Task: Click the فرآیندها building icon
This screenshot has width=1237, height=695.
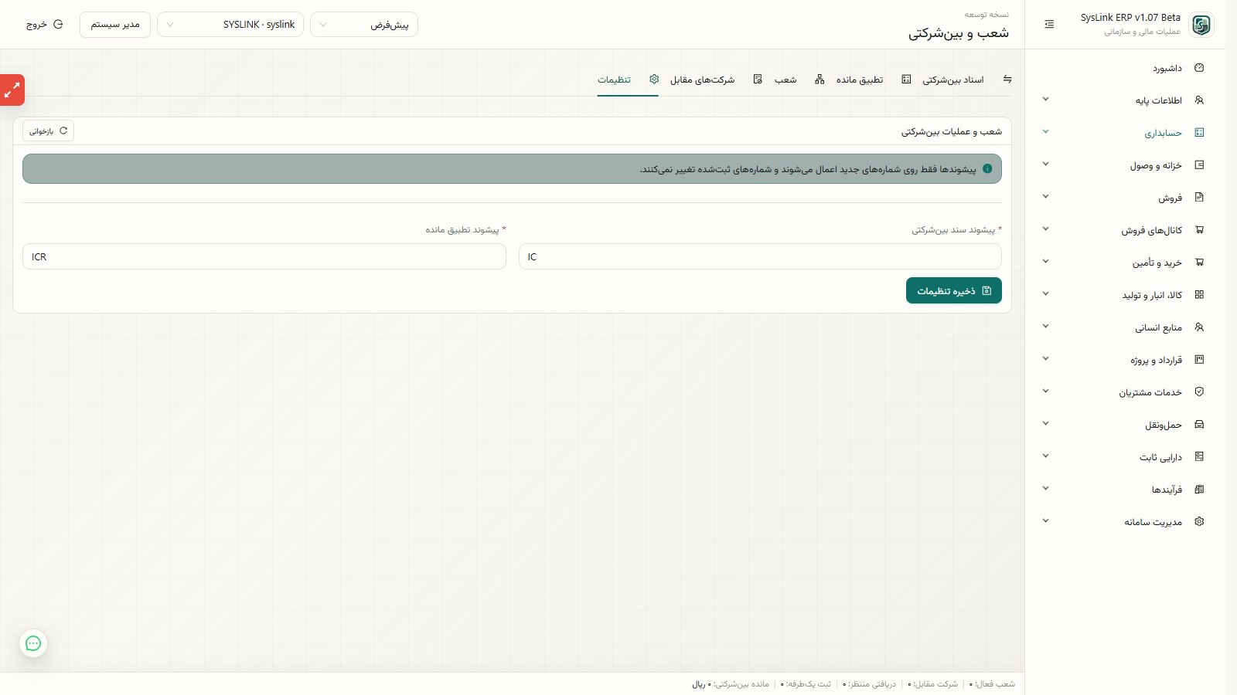Action: [x=1199, y=490]
